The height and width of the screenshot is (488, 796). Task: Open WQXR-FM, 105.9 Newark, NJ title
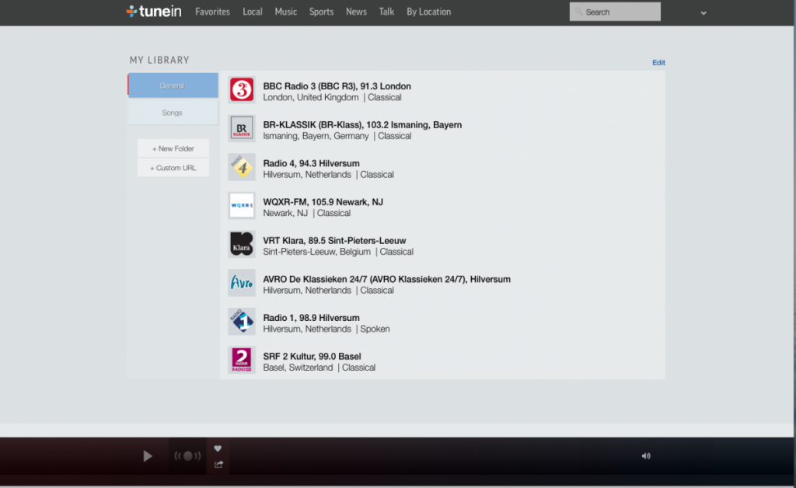(323, 202)
